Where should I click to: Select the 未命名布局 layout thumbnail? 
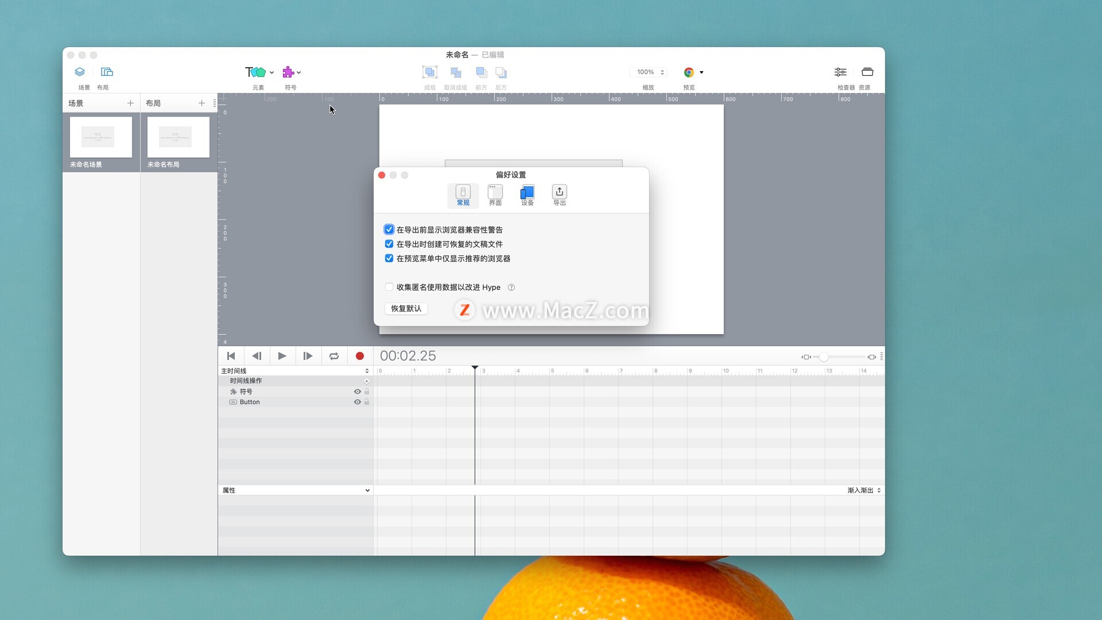[179, 137]
